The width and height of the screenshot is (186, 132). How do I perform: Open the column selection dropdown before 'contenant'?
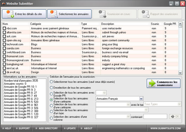113,117
